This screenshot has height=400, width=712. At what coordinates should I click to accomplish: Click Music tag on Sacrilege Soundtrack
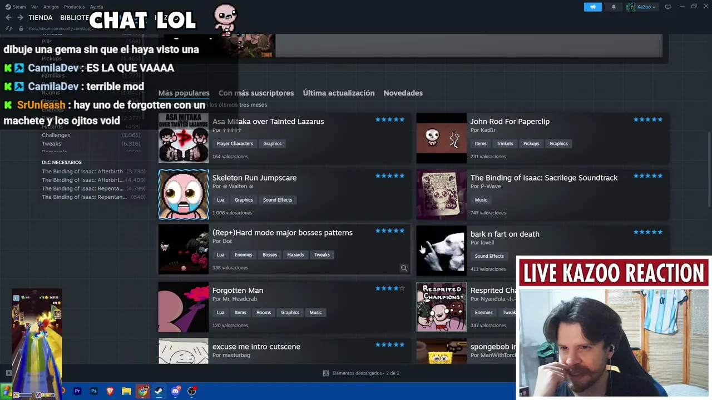tap(481, 200)
